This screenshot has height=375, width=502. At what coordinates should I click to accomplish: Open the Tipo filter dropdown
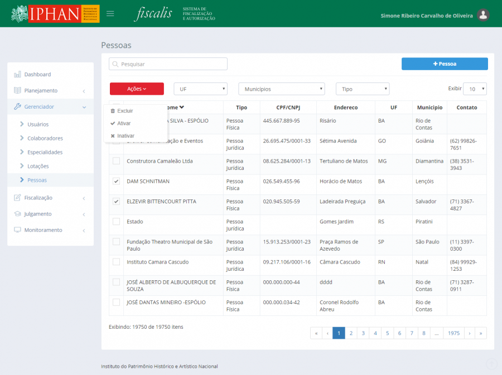[x=362, y=89]
